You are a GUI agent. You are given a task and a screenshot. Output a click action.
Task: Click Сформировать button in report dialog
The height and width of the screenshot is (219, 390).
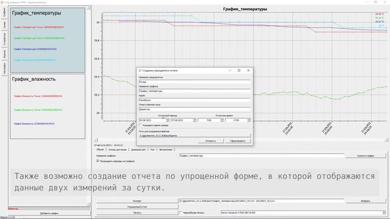(x=238, y=141)
